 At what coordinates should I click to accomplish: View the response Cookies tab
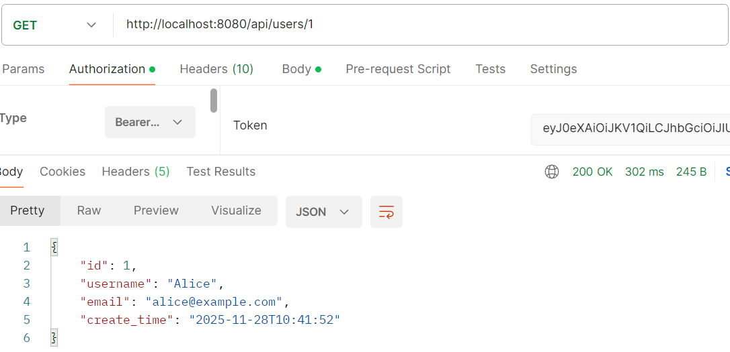(x=63, y=172)
